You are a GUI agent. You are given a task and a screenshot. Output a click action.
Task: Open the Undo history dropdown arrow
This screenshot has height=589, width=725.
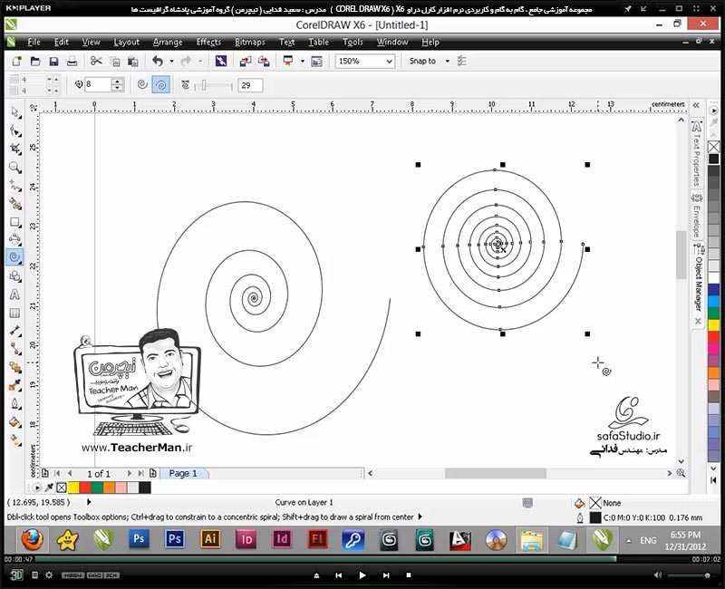click(x=171, y=61)
